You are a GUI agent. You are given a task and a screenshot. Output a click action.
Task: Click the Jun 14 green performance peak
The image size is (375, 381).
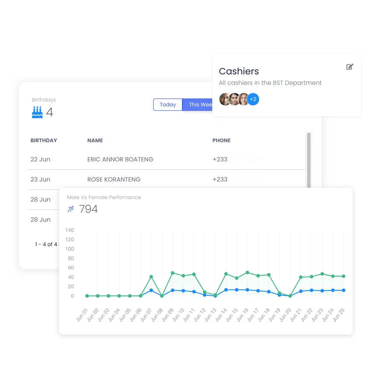(226, 274)
